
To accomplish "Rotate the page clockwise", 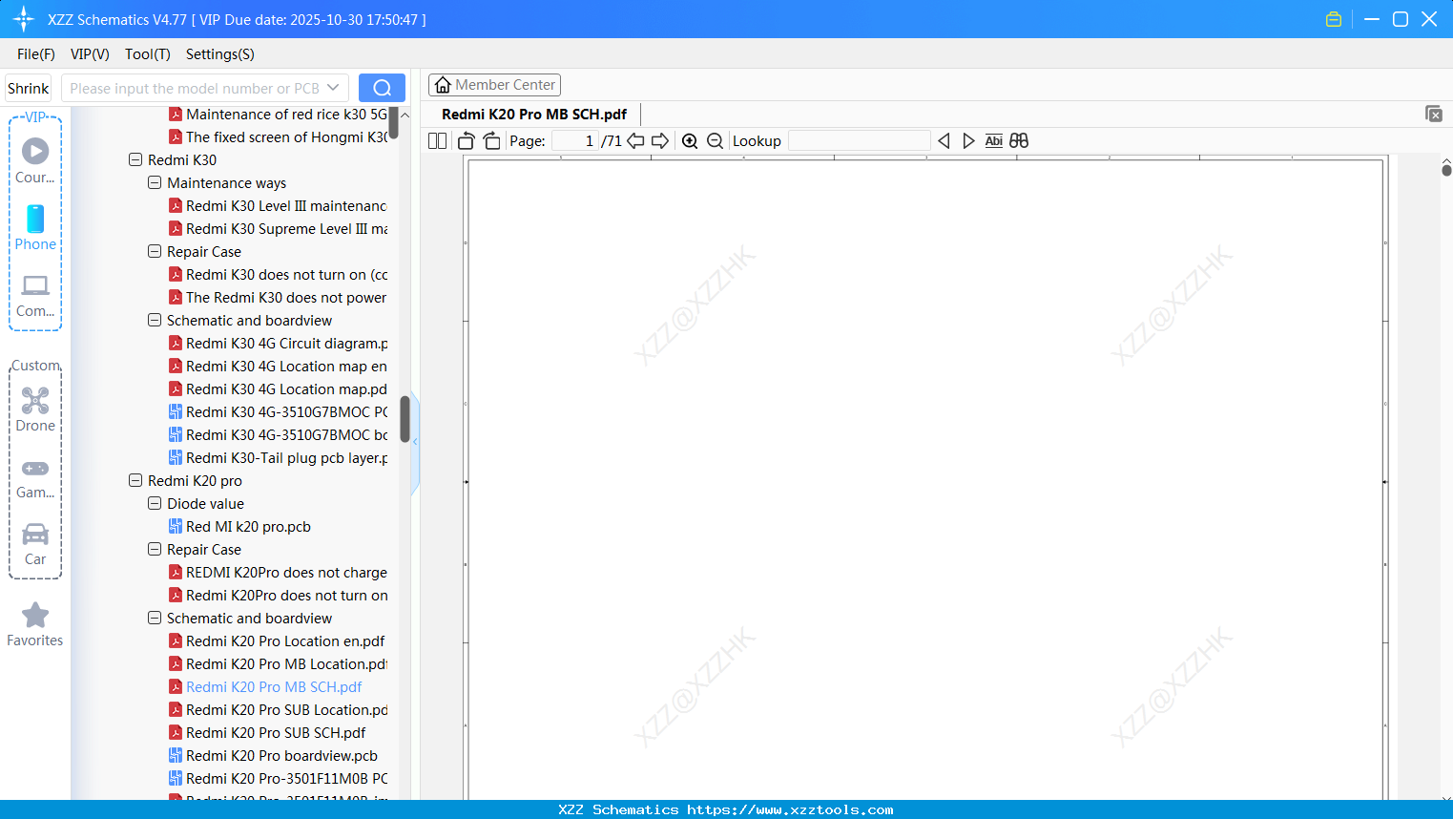I will (491, 141).
